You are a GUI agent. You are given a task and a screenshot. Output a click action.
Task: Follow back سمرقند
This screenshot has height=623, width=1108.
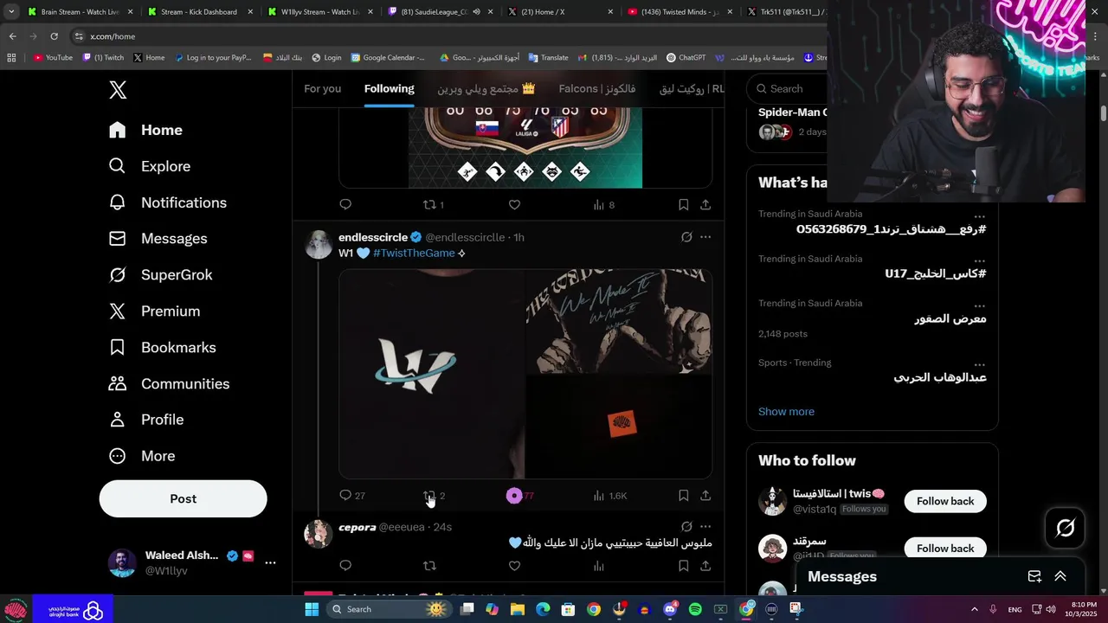tap(945, 549)
